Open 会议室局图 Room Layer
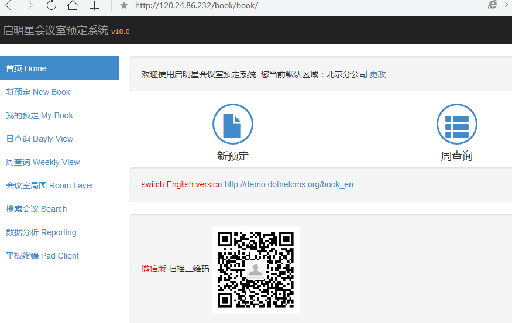512x323 pixels. coord(50,186)
